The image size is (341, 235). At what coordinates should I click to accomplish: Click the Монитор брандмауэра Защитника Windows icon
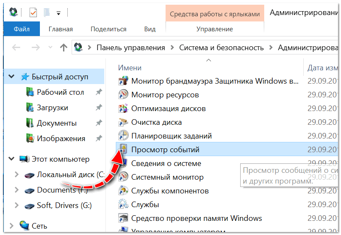click(123, 81)
